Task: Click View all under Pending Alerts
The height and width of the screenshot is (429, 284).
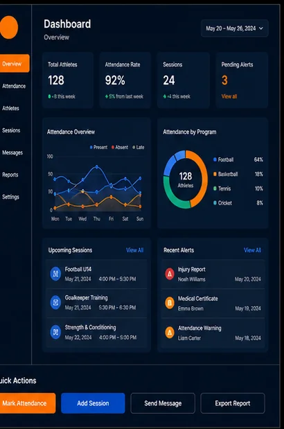Action: (229, 96)
